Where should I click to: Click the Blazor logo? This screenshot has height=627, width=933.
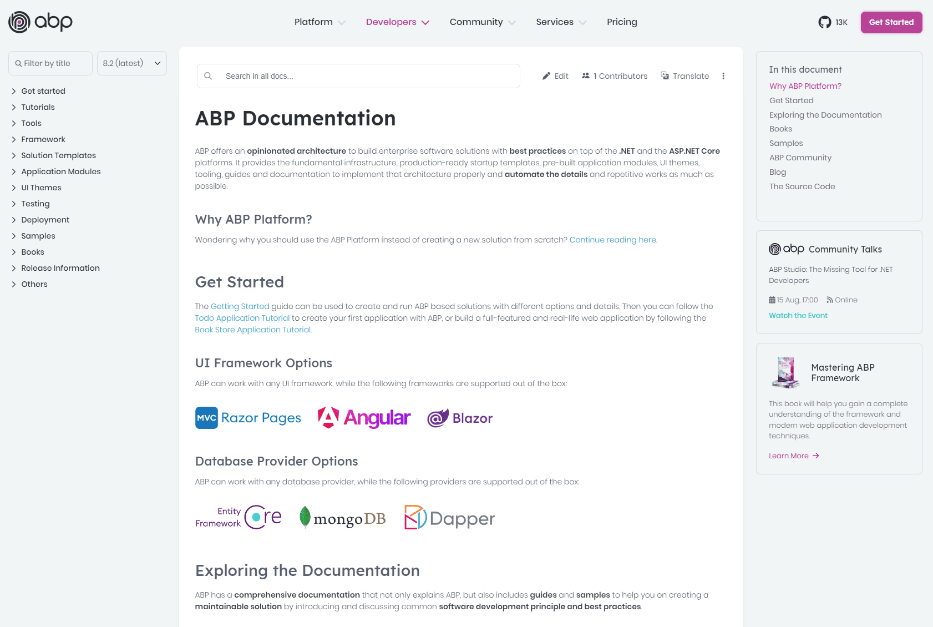pos(460,418)
